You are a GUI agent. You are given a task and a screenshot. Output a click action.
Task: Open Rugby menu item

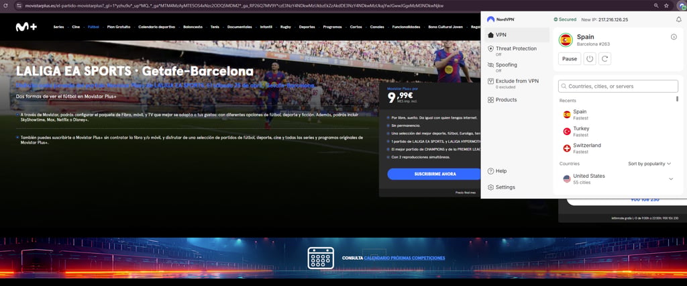coord(286,27)
